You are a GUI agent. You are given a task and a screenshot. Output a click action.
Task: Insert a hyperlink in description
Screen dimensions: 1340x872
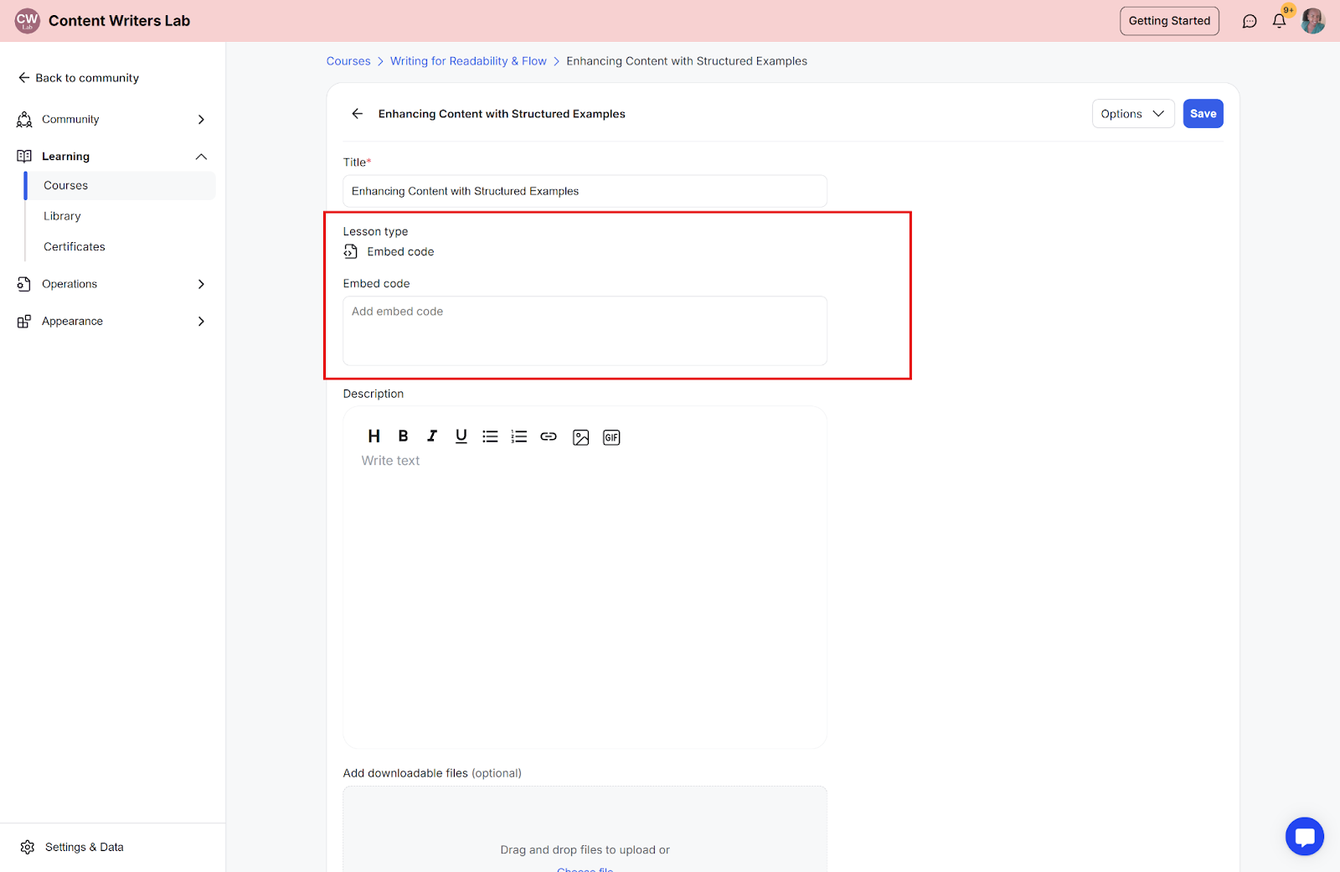pos(549,436)
